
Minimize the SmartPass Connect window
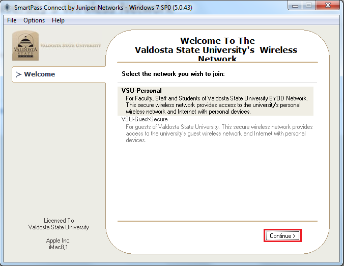click(x=295, y=6)
